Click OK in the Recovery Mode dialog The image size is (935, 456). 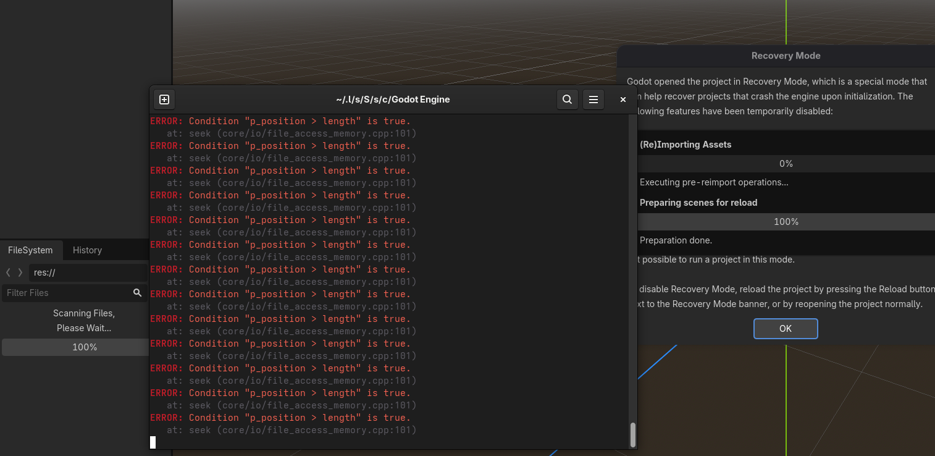(786, 329)
